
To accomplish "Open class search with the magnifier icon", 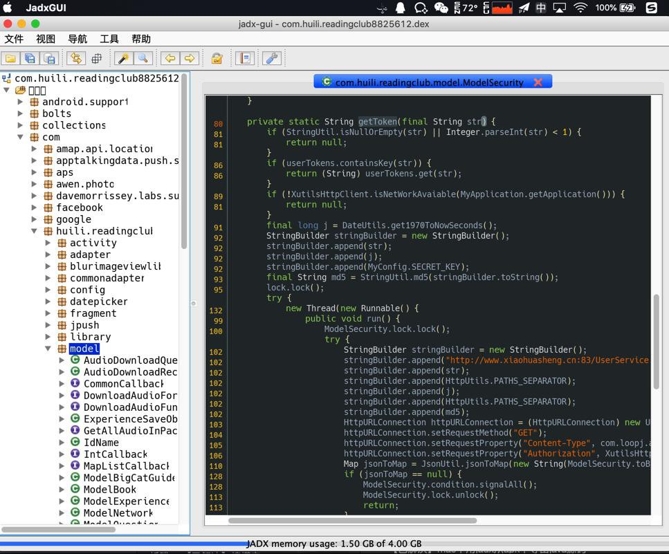I will [143, 59].
